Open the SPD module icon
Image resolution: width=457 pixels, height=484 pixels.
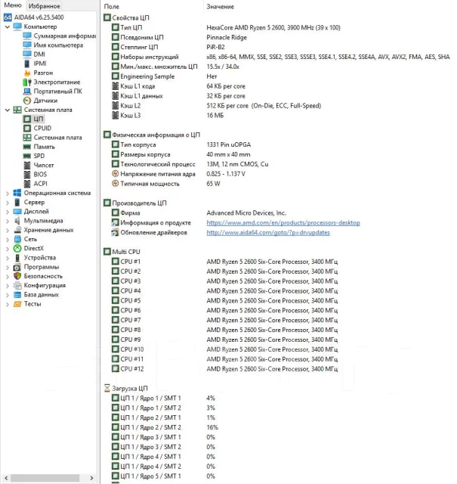(27, 156)
